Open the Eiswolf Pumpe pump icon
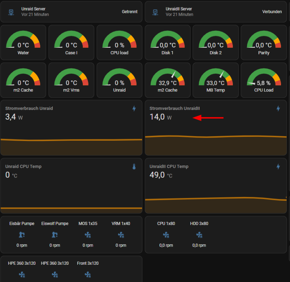This screenshot has width=290, height=282. coord(55,235)
